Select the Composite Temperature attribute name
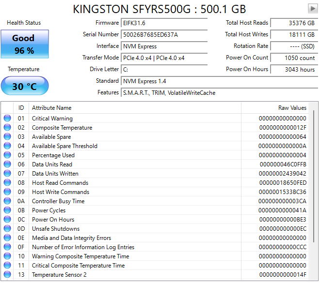Viewport: 320px width, 283px height. (62, 127)
